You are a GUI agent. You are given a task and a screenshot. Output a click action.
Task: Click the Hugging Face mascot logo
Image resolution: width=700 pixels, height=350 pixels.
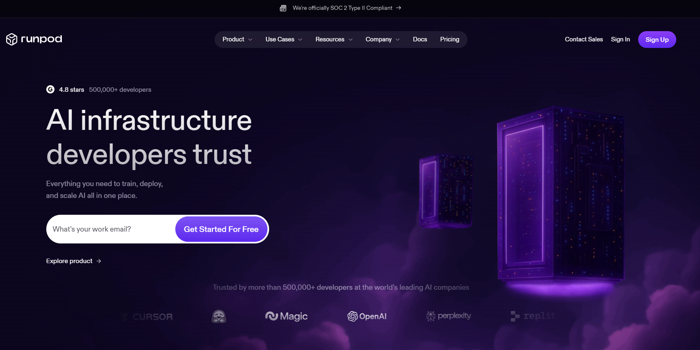click(x=219, y=316)
